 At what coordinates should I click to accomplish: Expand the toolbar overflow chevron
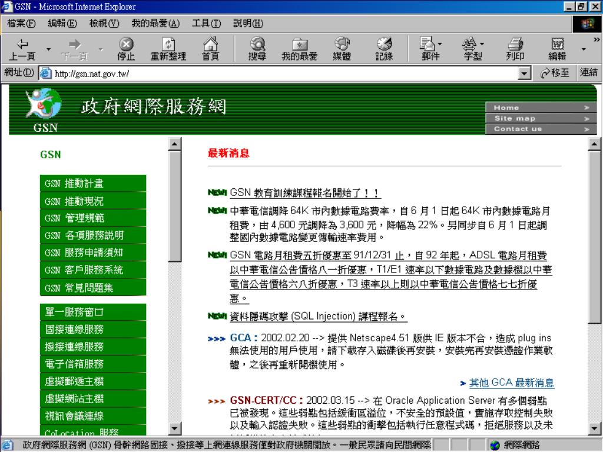pyautogui.click(x=596, y=39)
